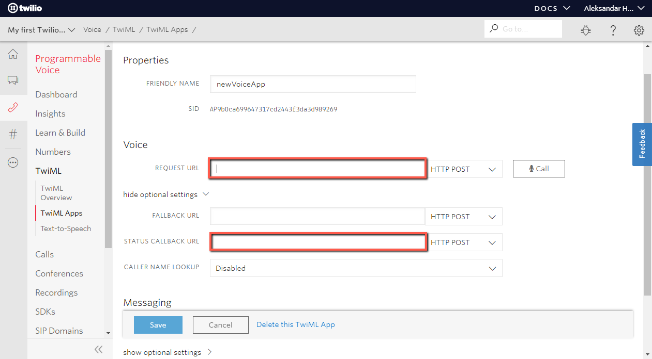Click the Save button
The height and width of the screenshot is (359, 652).
tap(158, 325)
